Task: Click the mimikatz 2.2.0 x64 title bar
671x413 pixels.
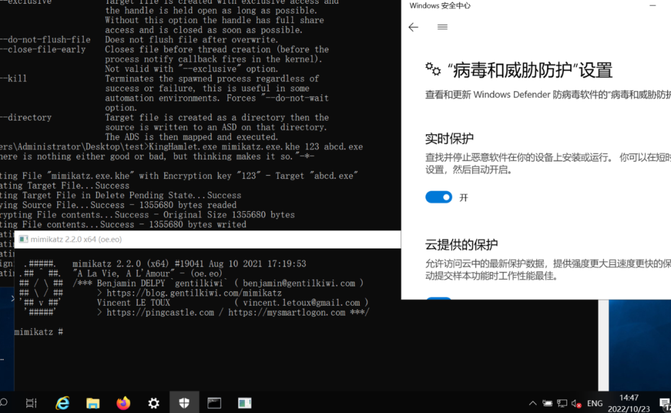Action: [x=208, y=239]
